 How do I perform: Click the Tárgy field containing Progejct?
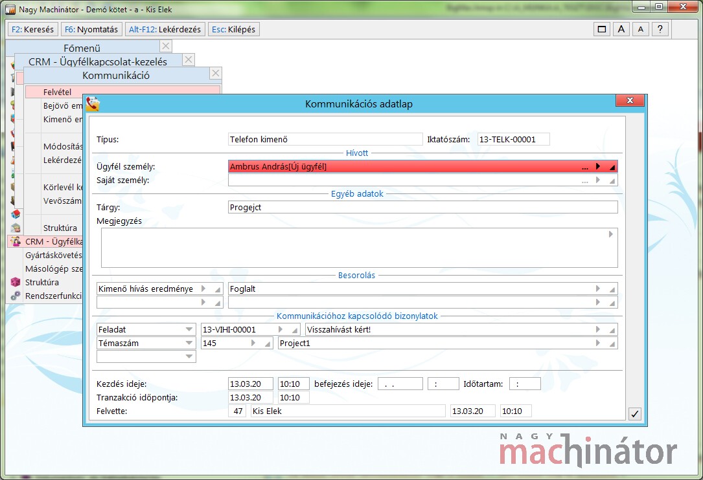(423, 207)
